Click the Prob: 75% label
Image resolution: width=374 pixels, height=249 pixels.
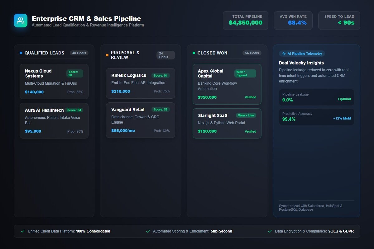tap(162, 92)
